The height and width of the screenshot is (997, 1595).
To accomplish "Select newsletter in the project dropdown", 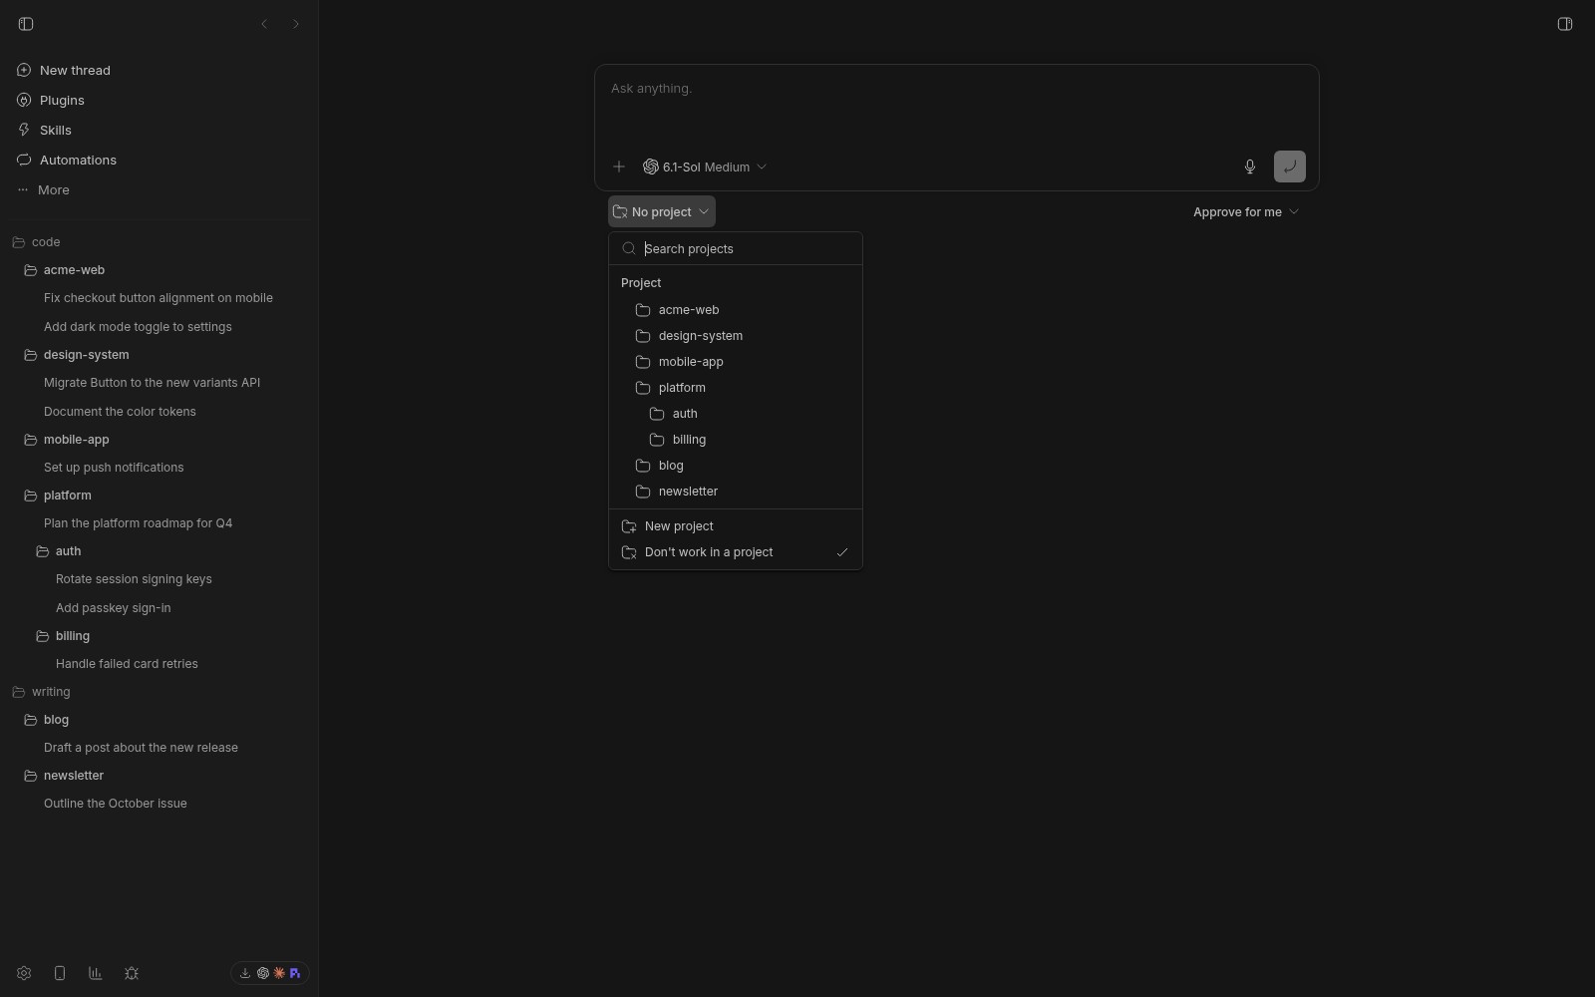I will pyautogui.click(x=736, y=492).
